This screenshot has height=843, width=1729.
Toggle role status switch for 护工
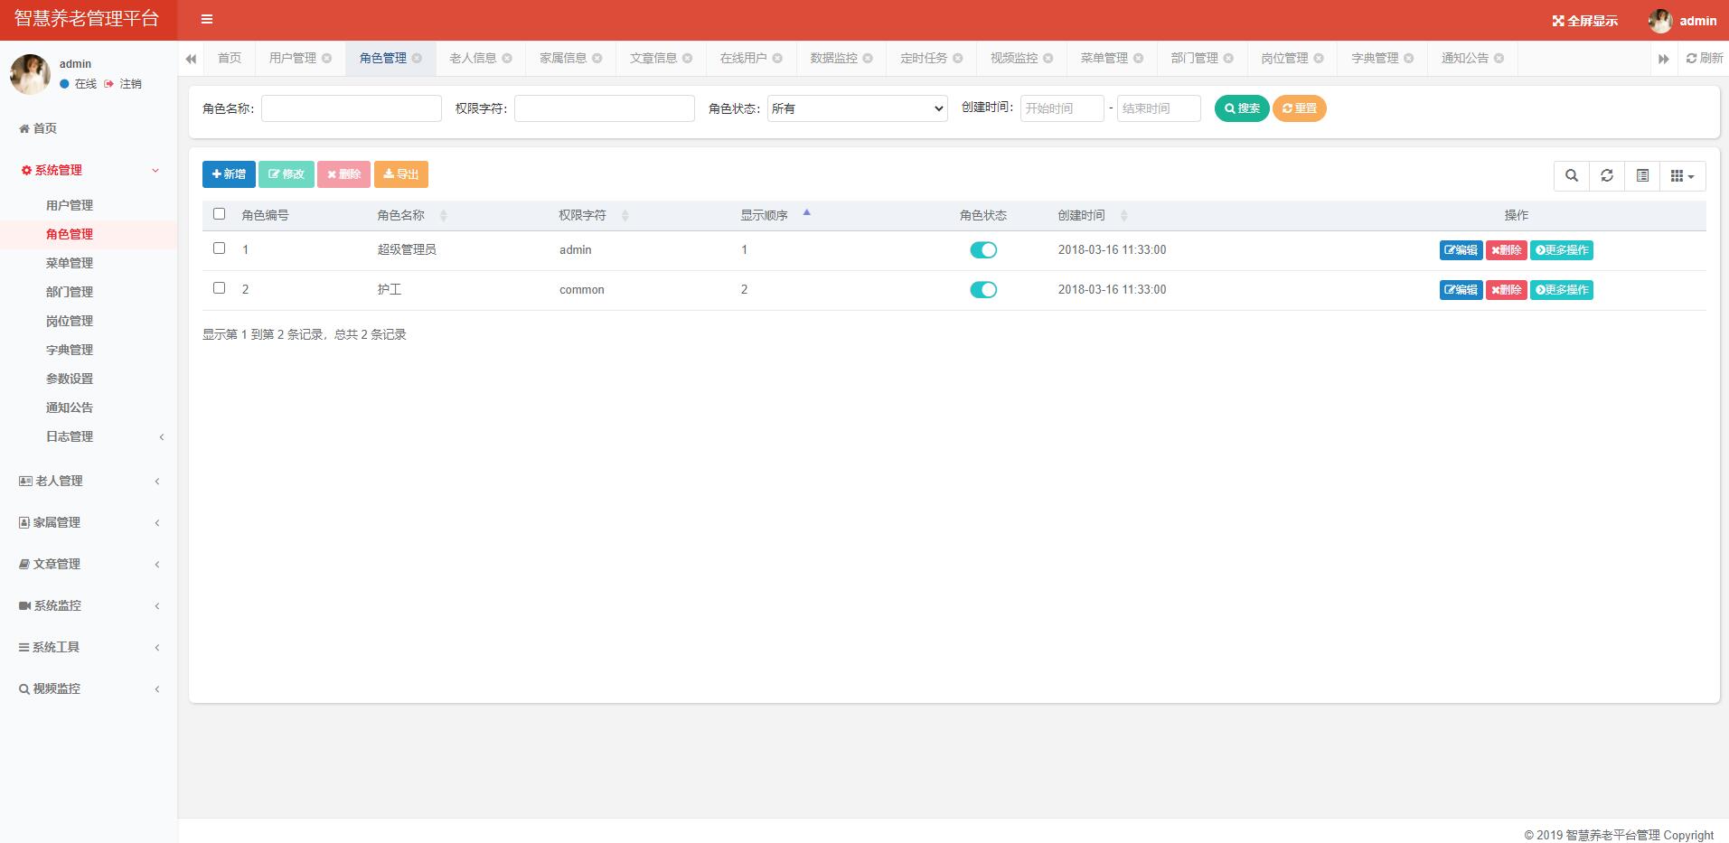[x=983, y=290]
